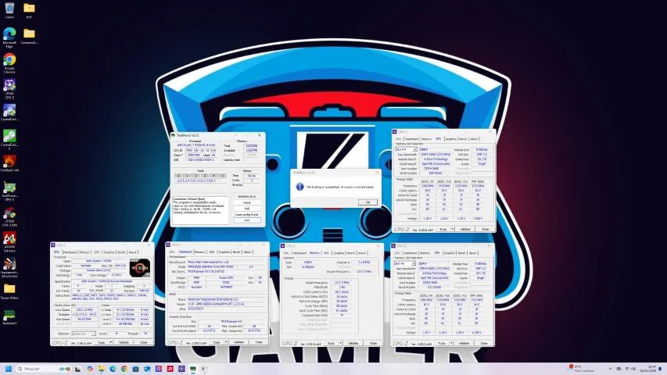The image size is (667, 375).
Task: Click the Mail button in TestMem5
Action: pyautogui.click(x=247, y=209)
